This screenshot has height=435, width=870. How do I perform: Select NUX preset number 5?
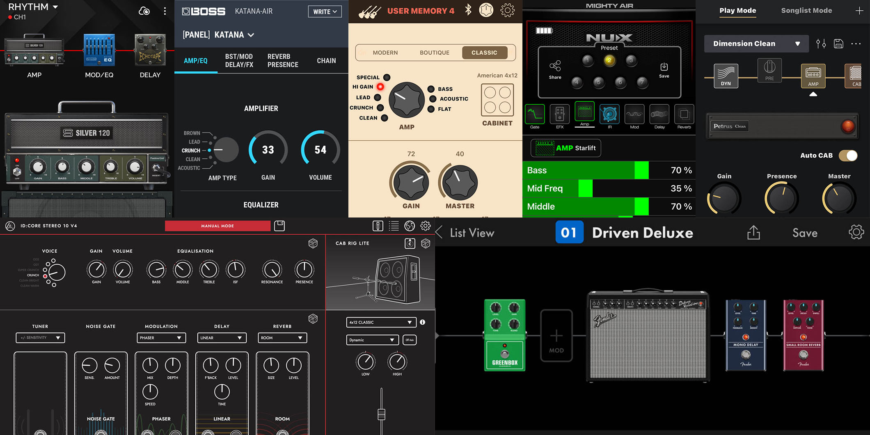click(598, 82)
